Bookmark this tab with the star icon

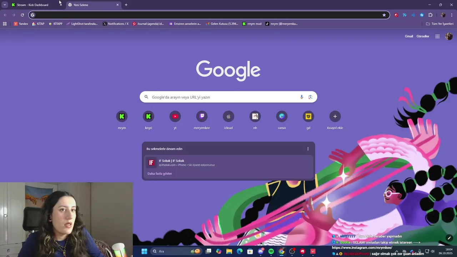point(384,15)
